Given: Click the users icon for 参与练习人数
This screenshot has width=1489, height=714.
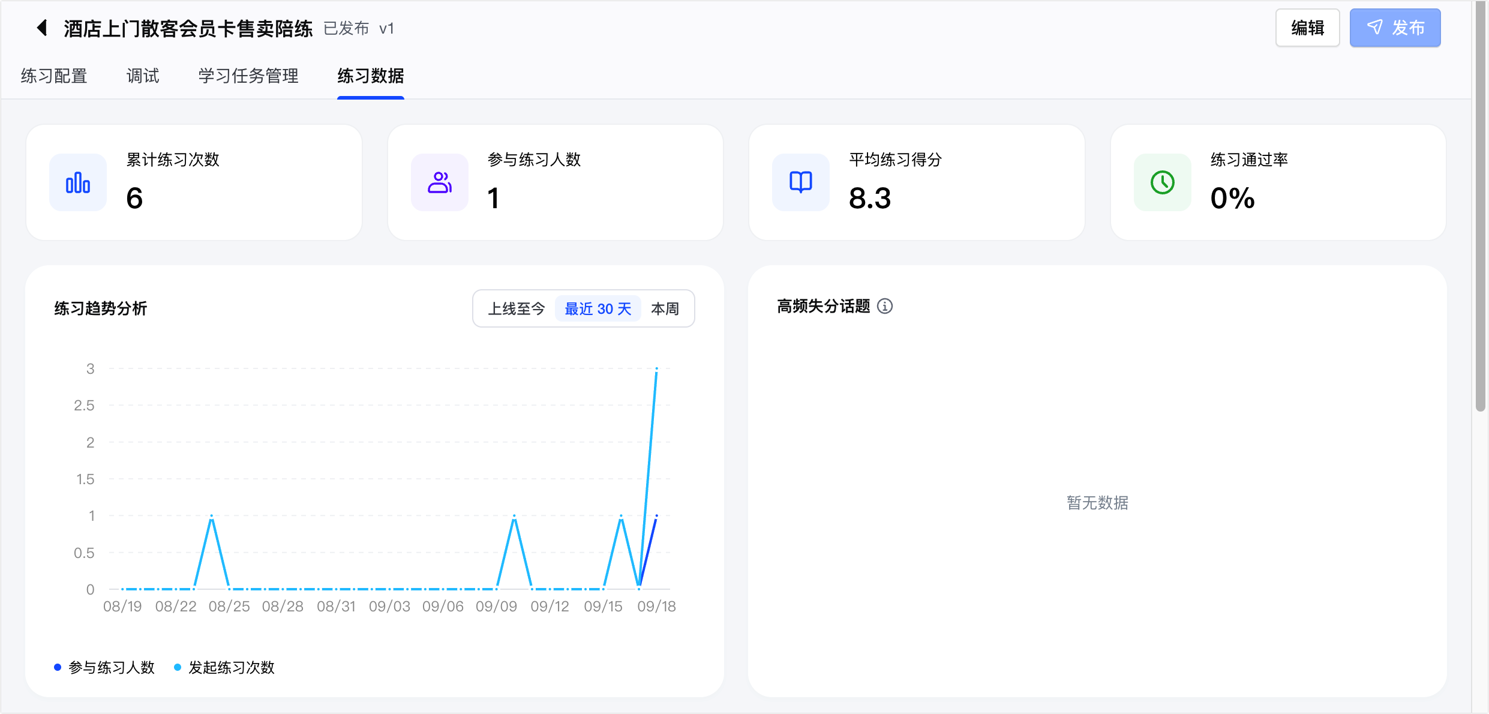Looking at the screenshot, I should pos(440,182).
